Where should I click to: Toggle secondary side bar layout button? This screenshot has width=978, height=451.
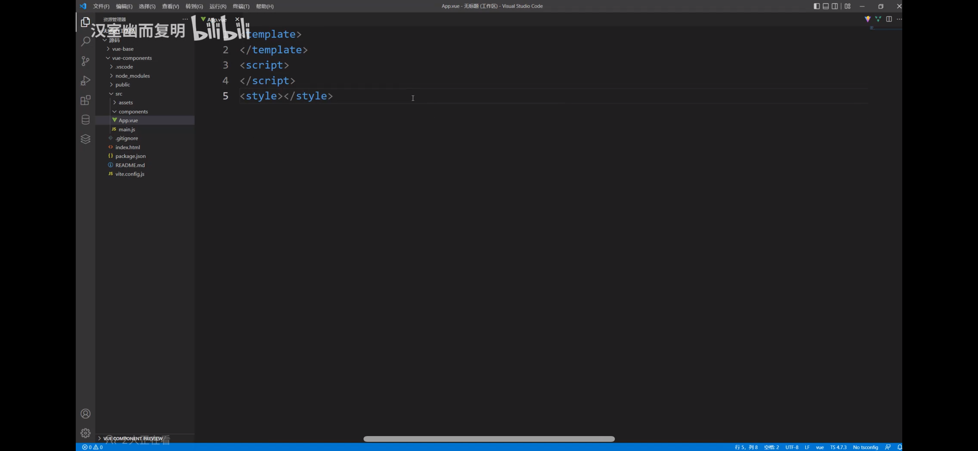tap(835, 6)
